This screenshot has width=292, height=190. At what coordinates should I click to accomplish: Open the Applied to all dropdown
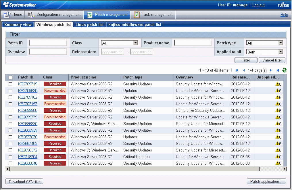(x=265, y=52)
